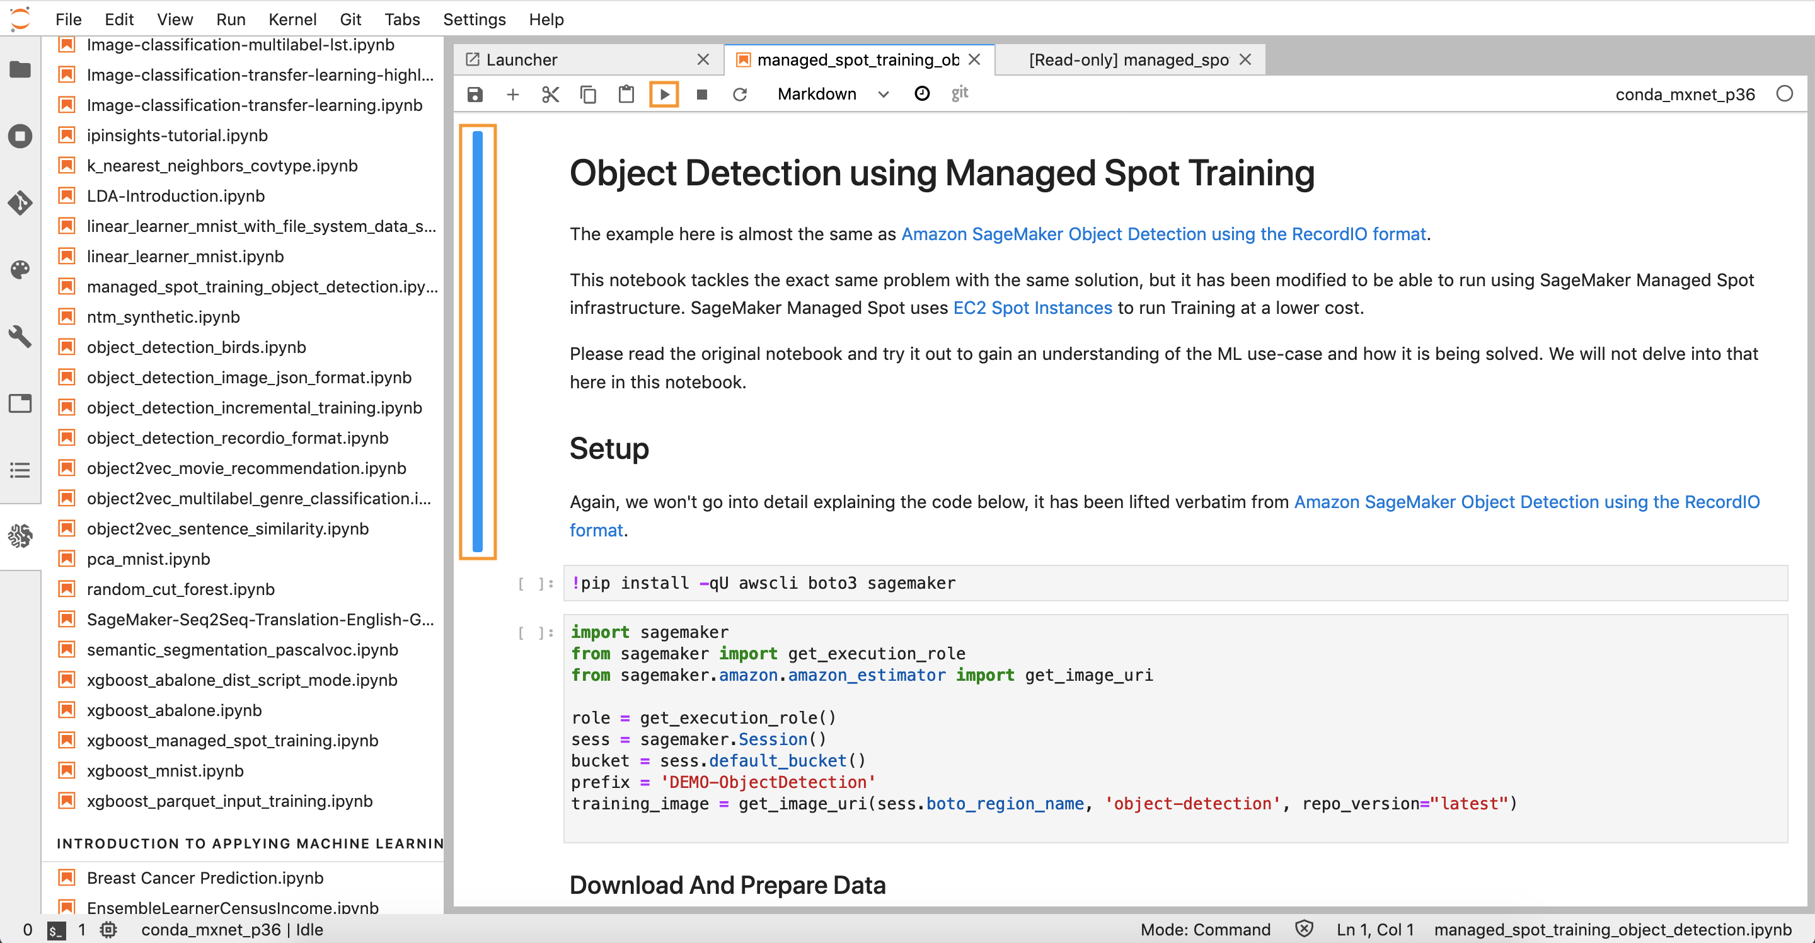Switch to the Launcher tab
The width and height of the screenshot is (1815, 943).
click(x=521, y=57)
